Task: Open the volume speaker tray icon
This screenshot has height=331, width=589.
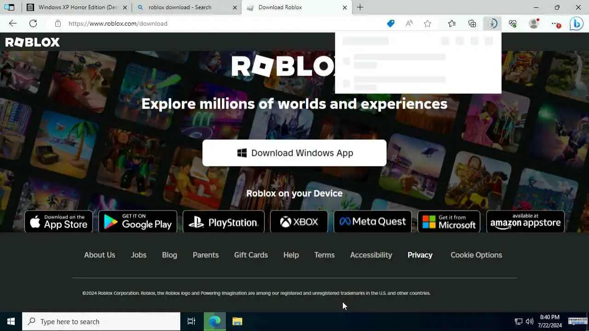Action: click(x=530, y=322)
